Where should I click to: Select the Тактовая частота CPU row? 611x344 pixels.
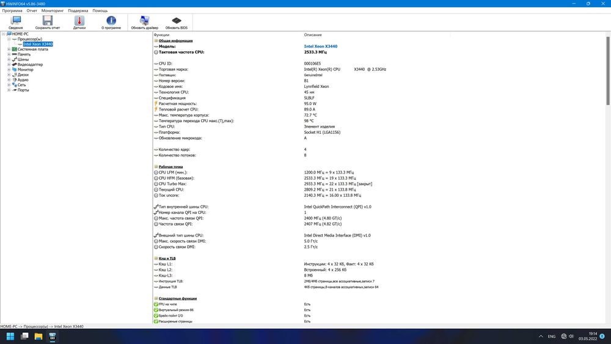coord(181,52)
